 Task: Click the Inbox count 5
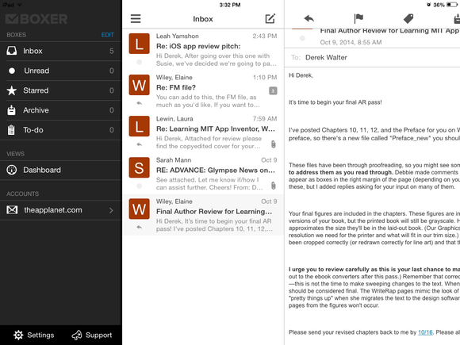112,51
